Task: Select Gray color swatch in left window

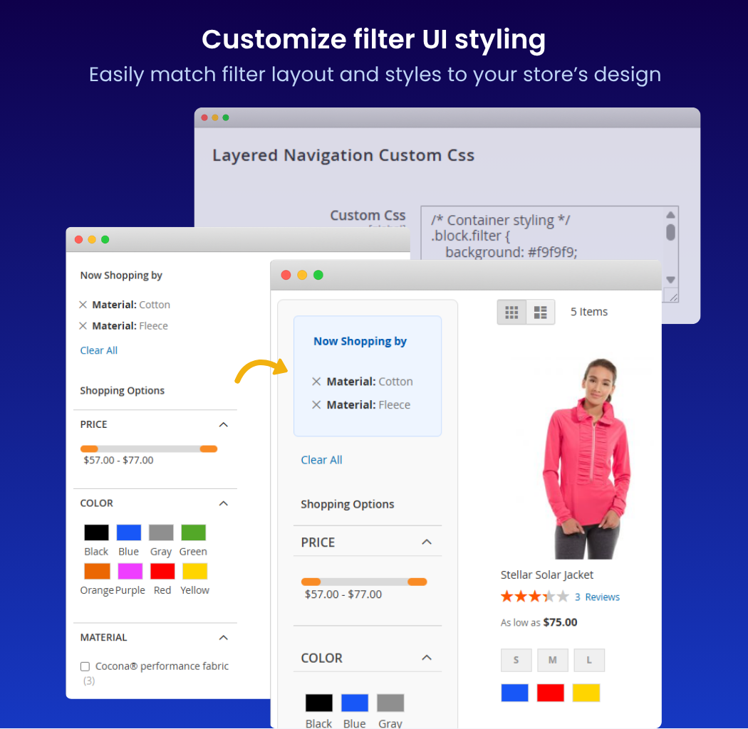Action: pos(161,533)
